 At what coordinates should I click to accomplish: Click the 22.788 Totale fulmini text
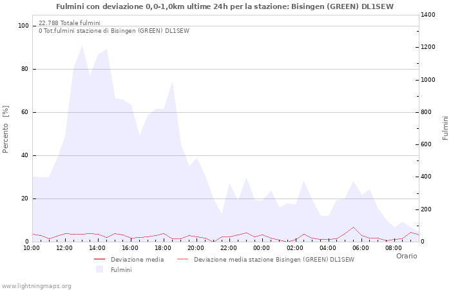pos(69,23)
